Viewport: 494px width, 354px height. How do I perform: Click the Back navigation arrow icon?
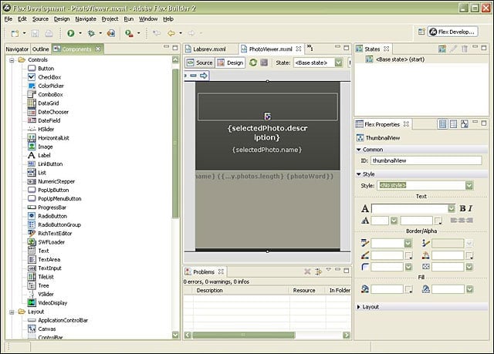click(171, 33)
